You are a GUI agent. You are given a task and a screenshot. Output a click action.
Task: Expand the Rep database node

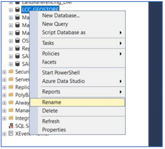(x=11, y=49)
